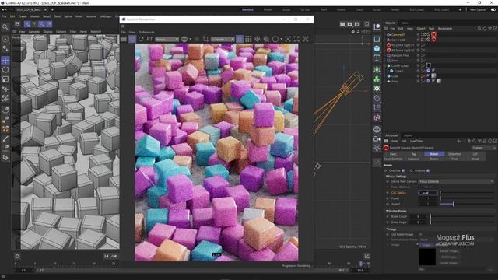Viewport: 498px width, 280px height.
Task: Open the Create menu in main menu bar
Action: pyautogui.click(x=23, y=16)
